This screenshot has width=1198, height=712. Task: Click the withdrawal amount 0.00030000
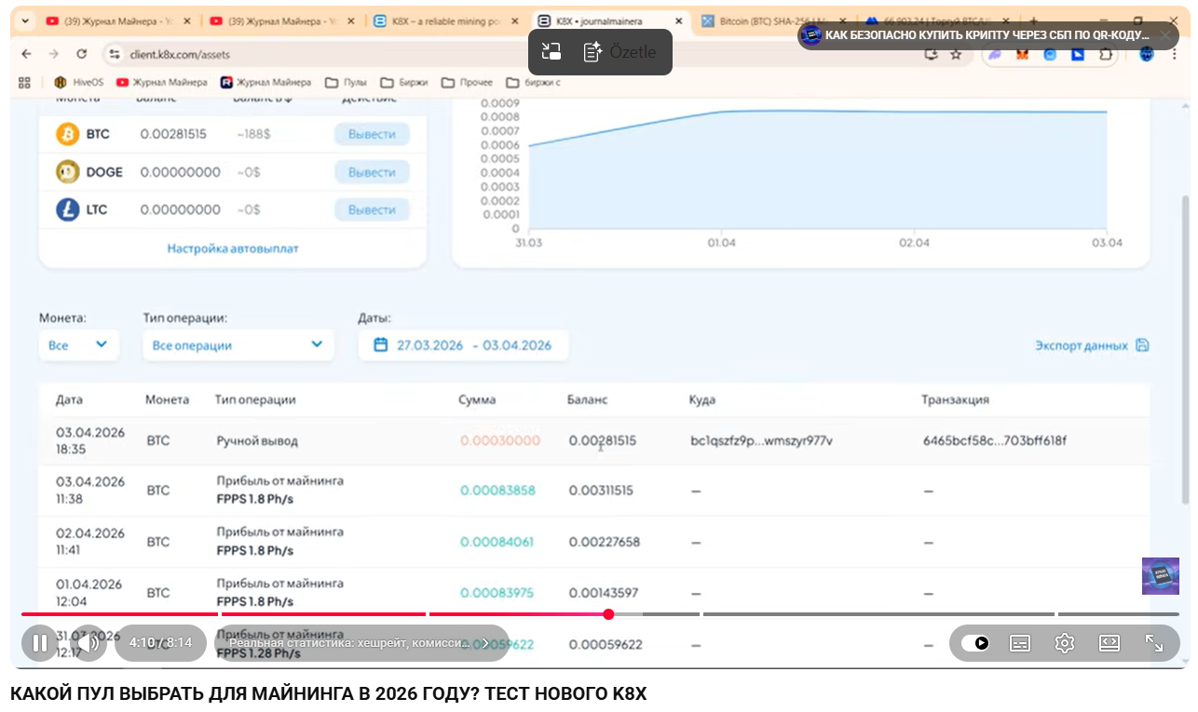500,440
